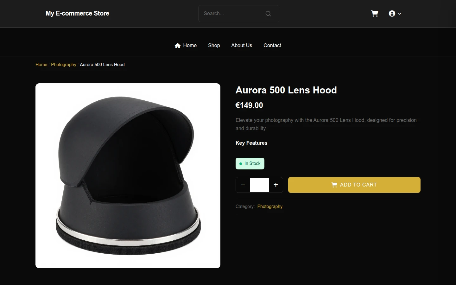Click the In Stock status badge
The width and height of the screenshot is (456, 285).
[250, 164]
